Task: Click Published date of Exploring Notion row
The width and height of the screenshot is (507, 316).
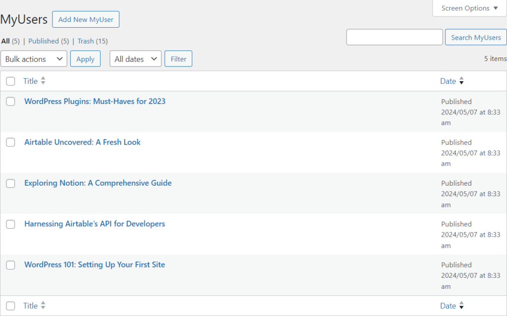Action: 471,194
